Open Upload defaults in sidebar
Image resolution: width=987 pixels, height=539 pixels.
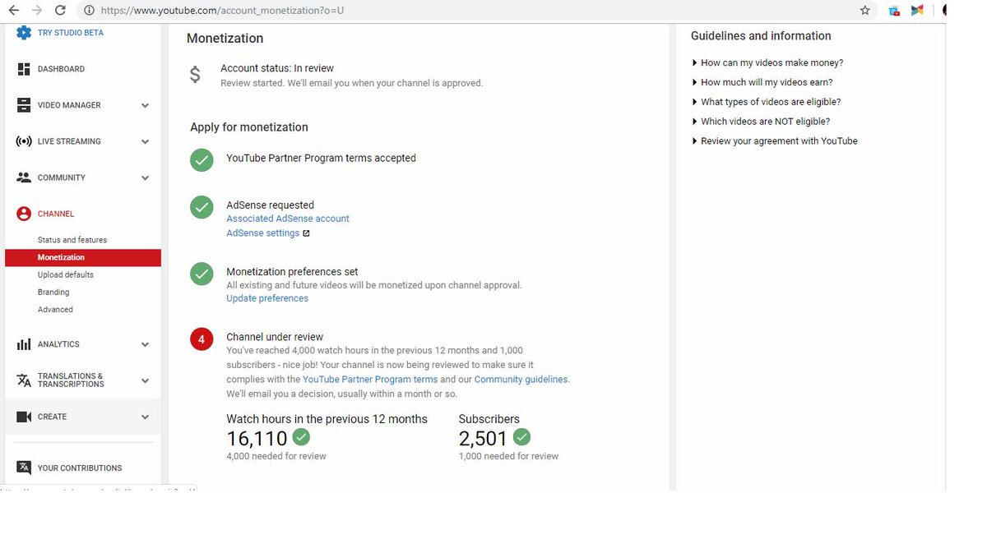point(66,274)
